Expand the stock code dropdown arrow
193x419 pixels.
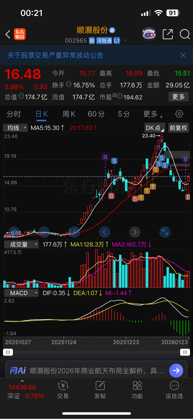[x=125, y=41]
